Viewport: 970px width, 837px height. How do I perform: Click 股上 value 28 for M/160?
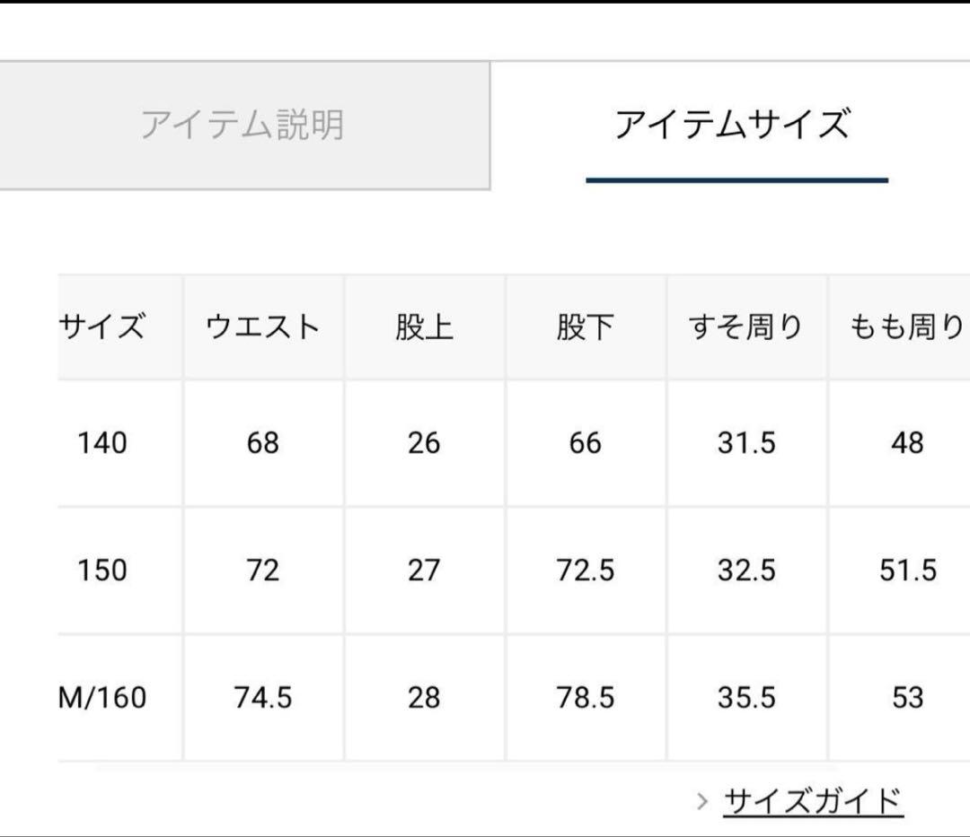tap(424, 698)
